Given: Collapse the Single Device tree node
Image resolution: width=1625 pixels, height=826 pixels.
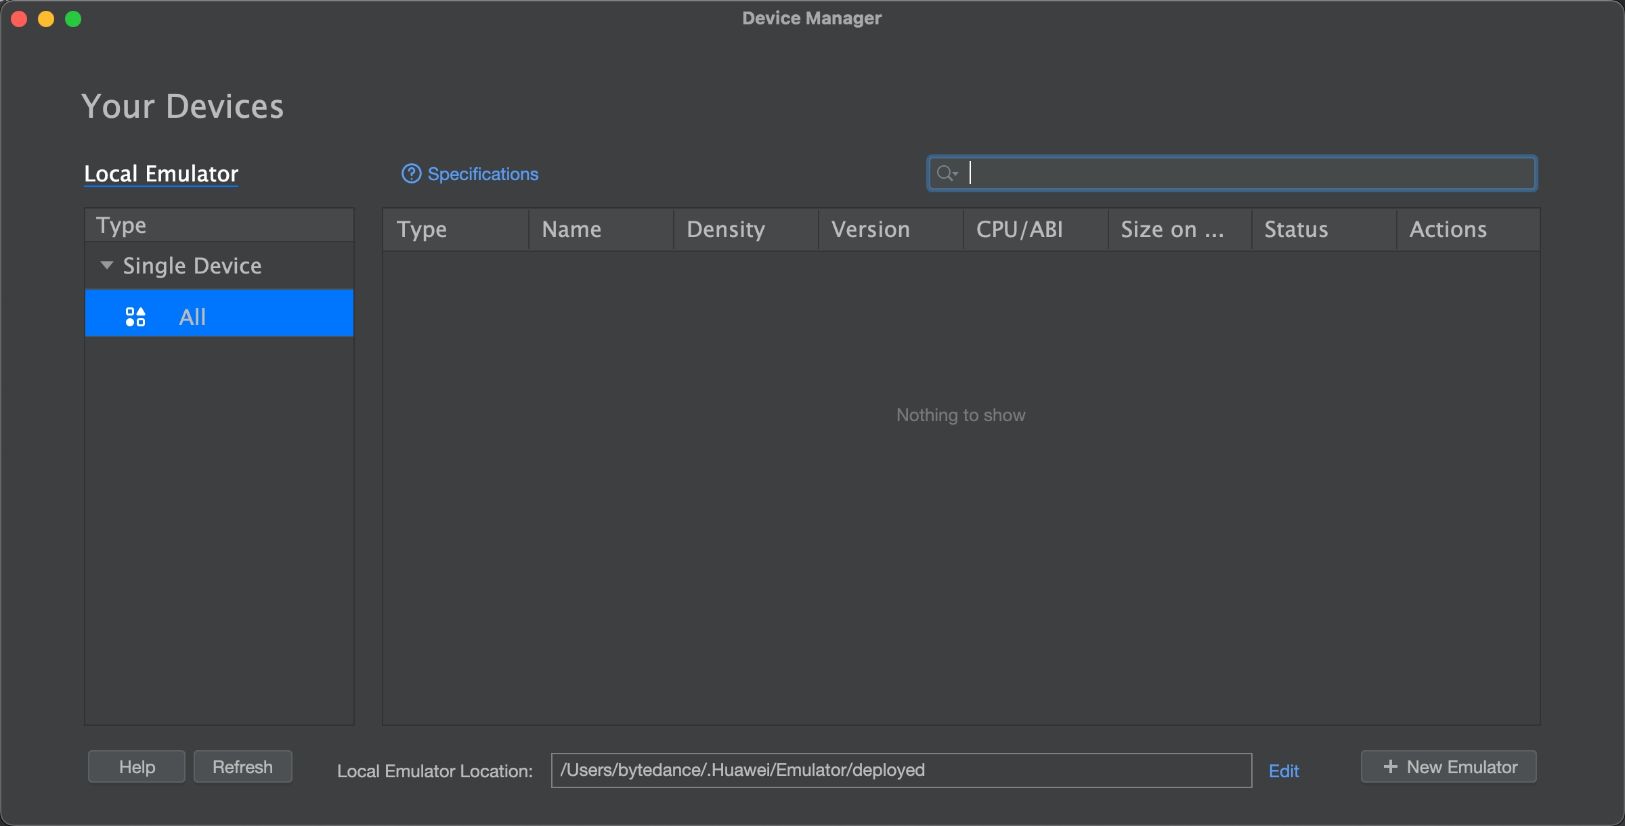Looking at the screenshot, I should (x=106, y=265).
